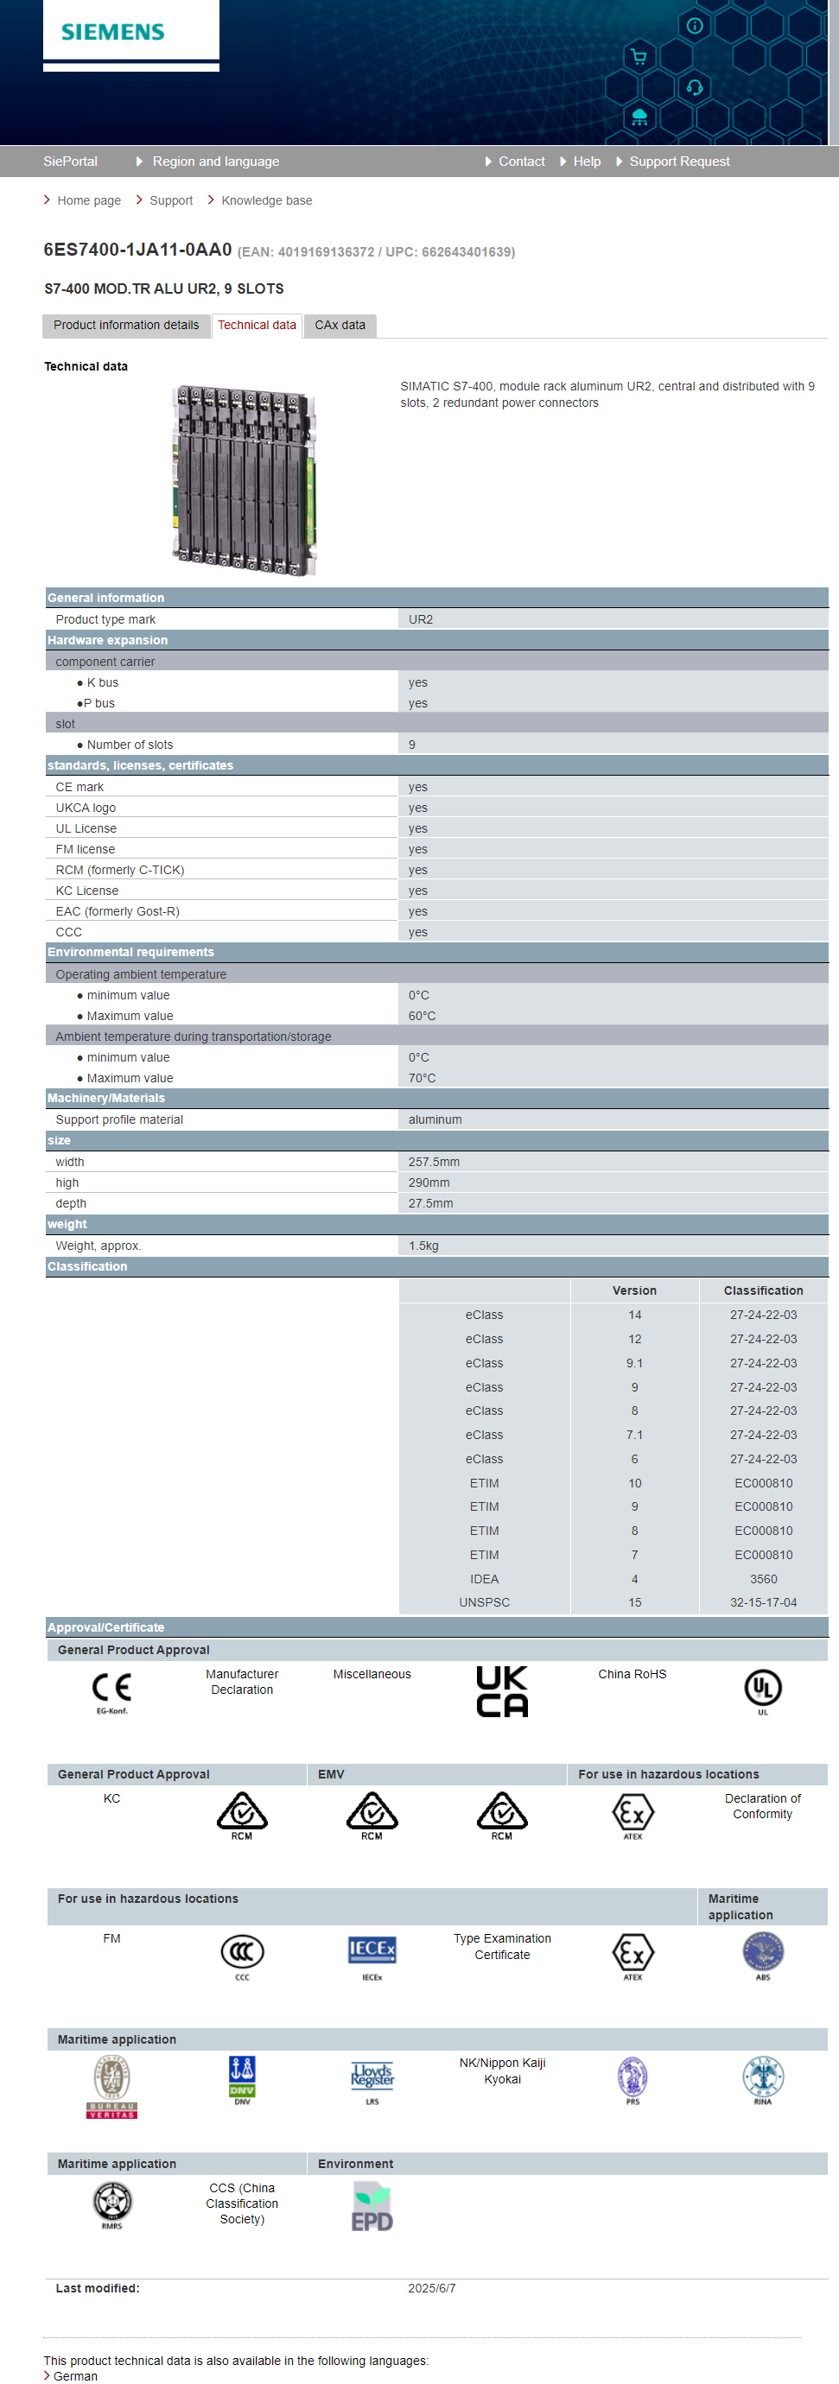The height and width of the screenshot is (2384, 839).
Task: Go to Knowledge base breadcrumb link
Action: [x=266, y=200]
